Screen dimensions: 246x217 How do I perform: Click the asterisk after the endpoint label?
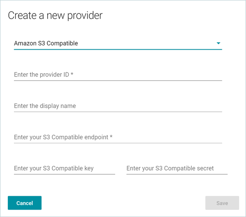[111, 136]
